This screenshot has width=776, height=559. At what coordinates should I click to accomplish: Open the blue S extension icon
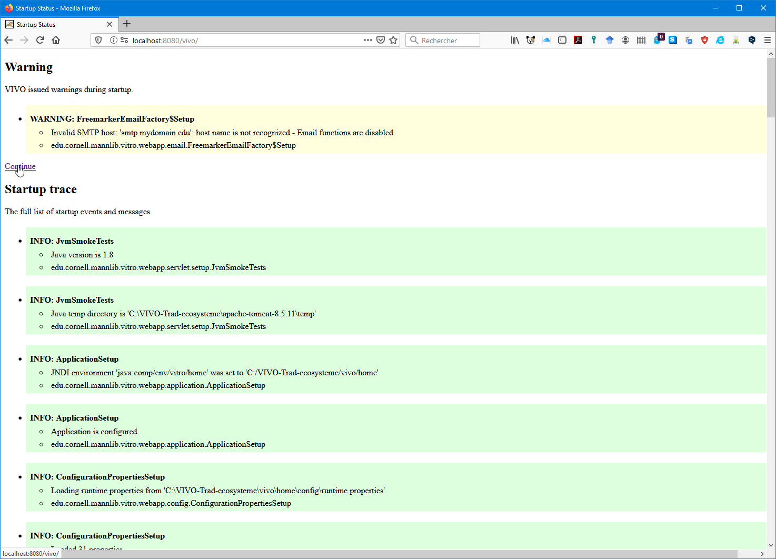tap(673, 40)
